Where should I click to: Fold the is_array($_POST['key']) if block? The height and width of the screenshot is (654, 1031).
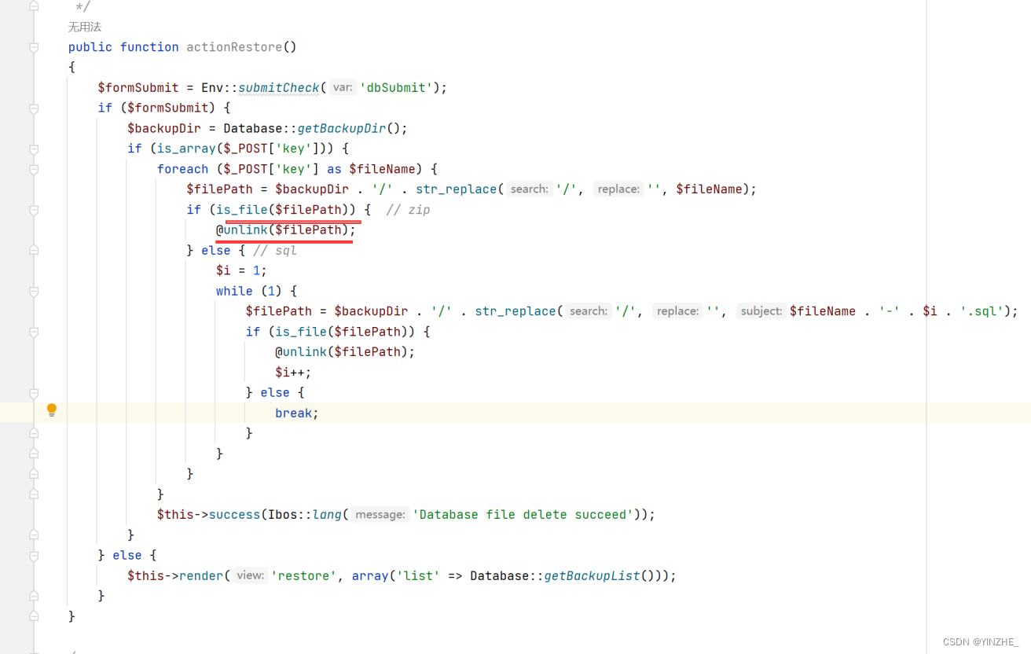(x=34, y=149)
